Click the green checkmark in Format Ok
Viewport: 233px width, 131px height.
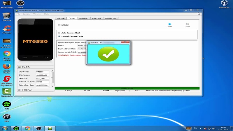tap(108, 54)
